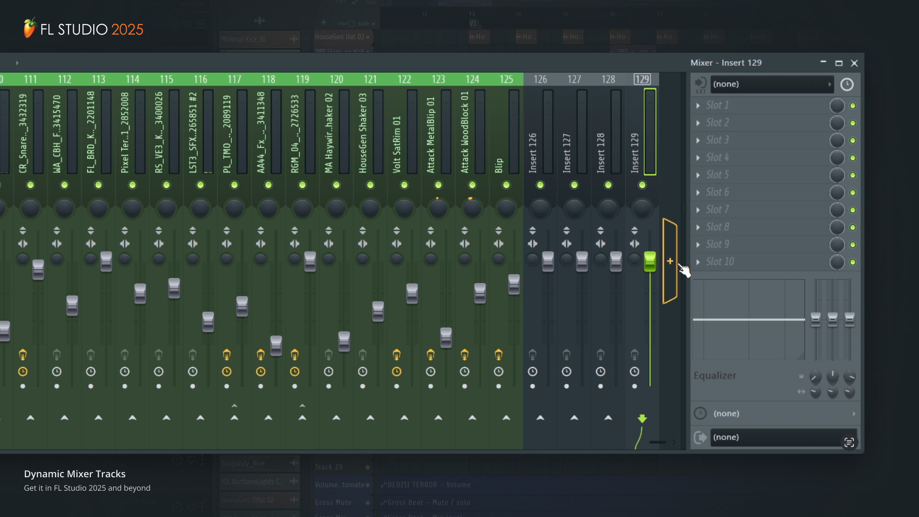Click the Get it in FL Studio 2025 text

(x=87, y=488)
